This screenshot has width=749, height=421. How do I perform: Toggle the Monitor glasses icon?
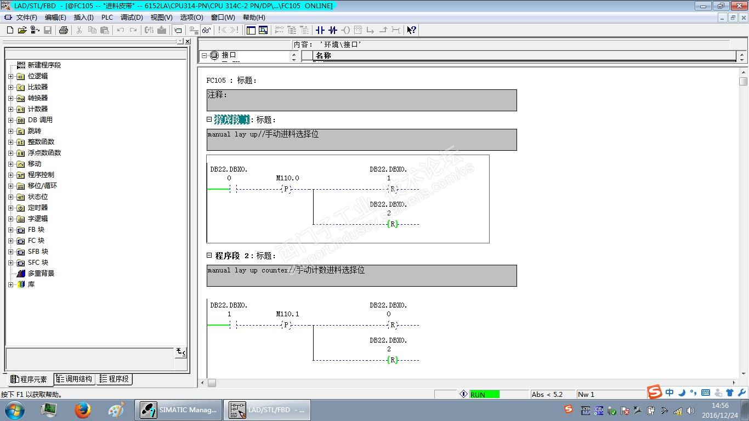206,30
